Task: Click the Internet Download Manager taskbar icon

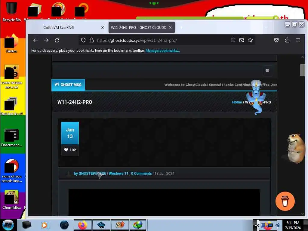Action: click(x=138, y=225)
